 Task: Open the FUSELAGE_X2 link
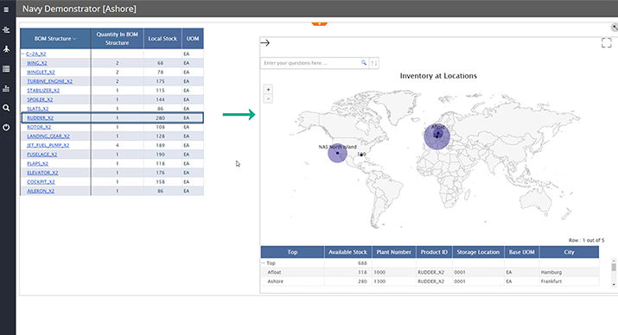coord(41,155)
